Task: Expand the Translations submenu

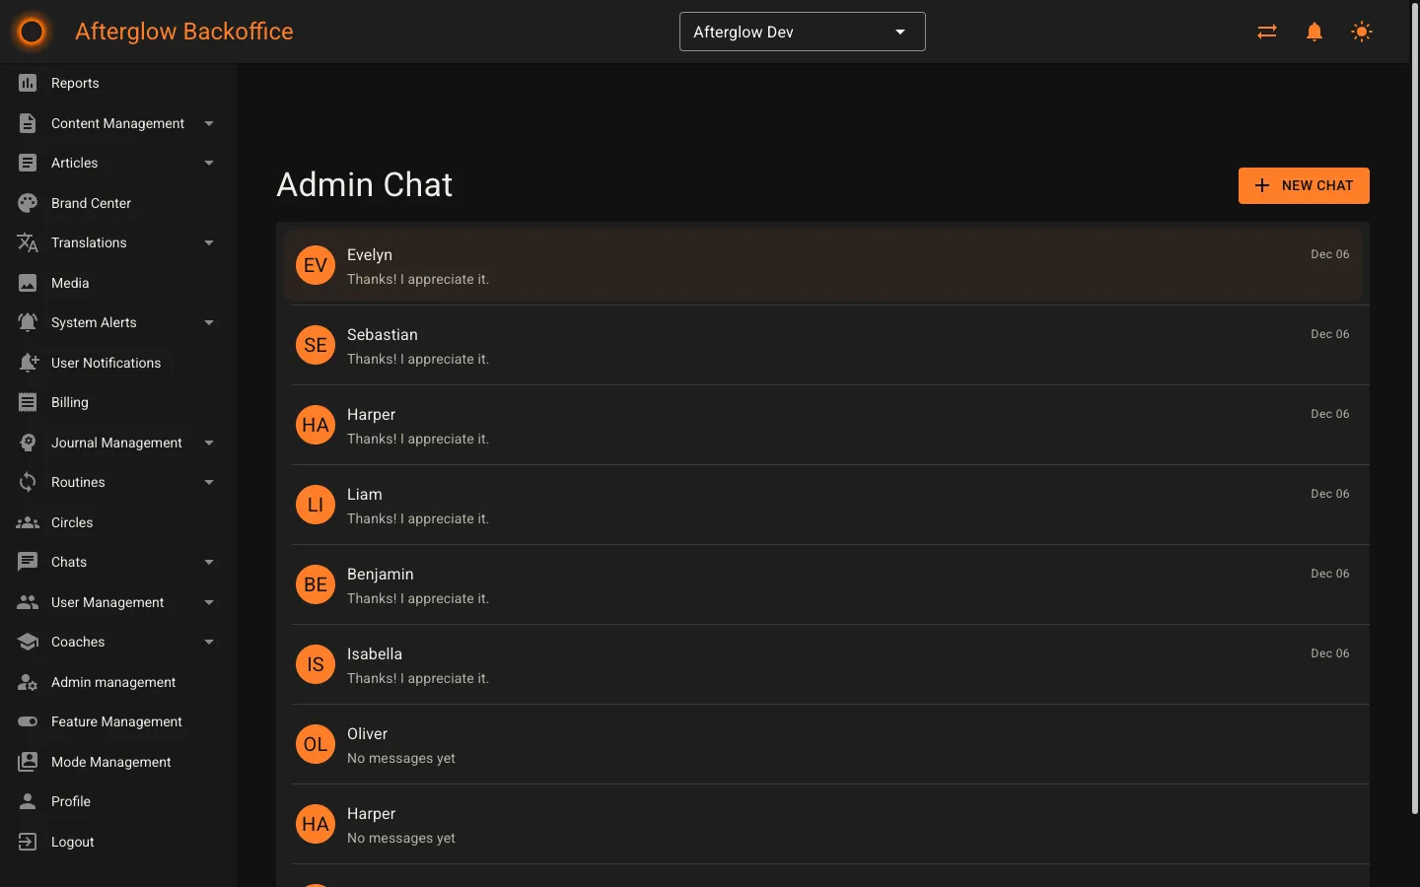Action: 89,242
